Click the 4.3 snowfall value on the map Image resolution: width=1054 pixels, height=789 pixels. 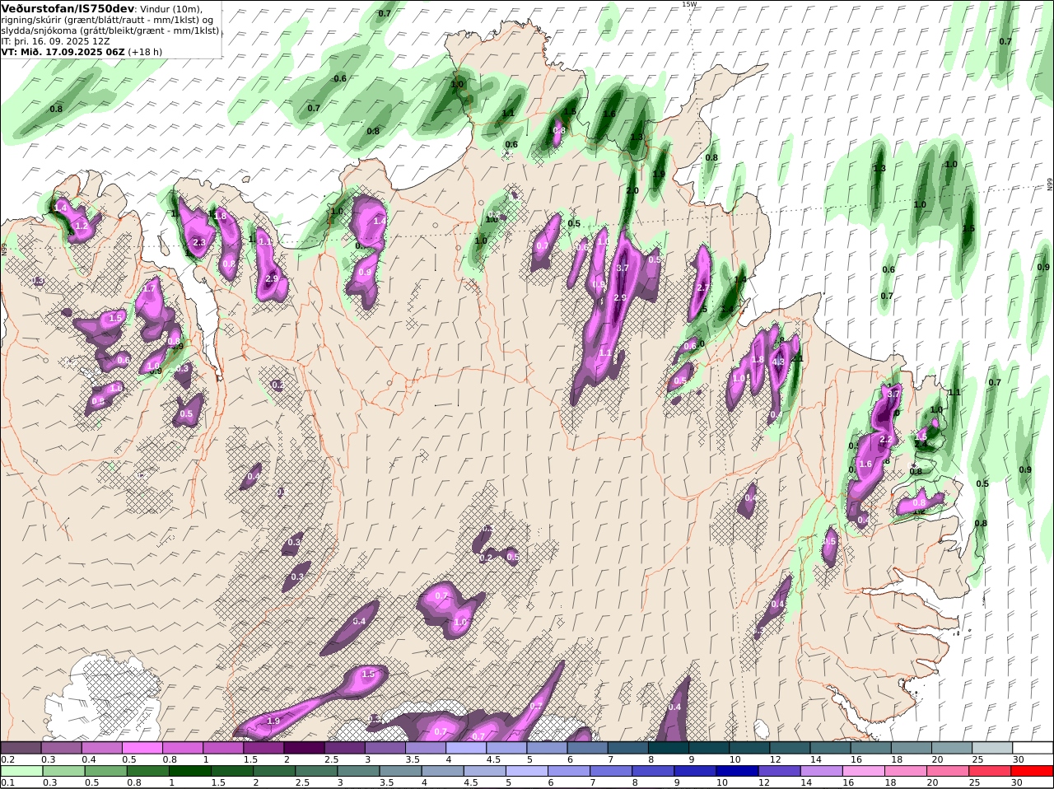coord(778,362)
